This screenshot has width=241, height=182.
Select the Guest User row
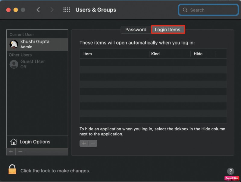click(37, 64)
